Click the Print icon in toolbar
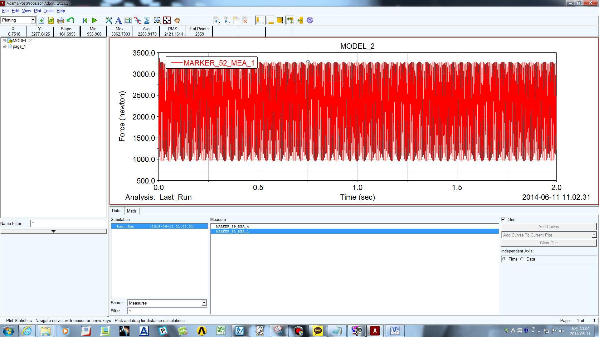Image resolution: width=599 pixels, height=337 pixels. (x=61, y=21)
